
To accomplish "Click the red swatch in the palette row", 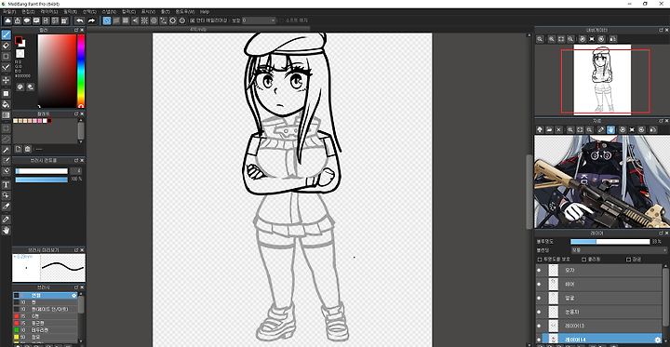I will tap(49, 121).
